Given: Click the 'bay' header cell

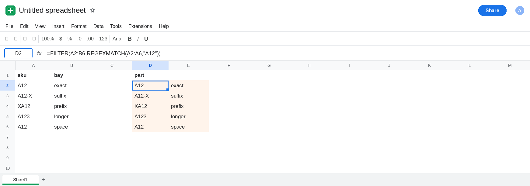Looking at the screenshot, I should point(72,75).
